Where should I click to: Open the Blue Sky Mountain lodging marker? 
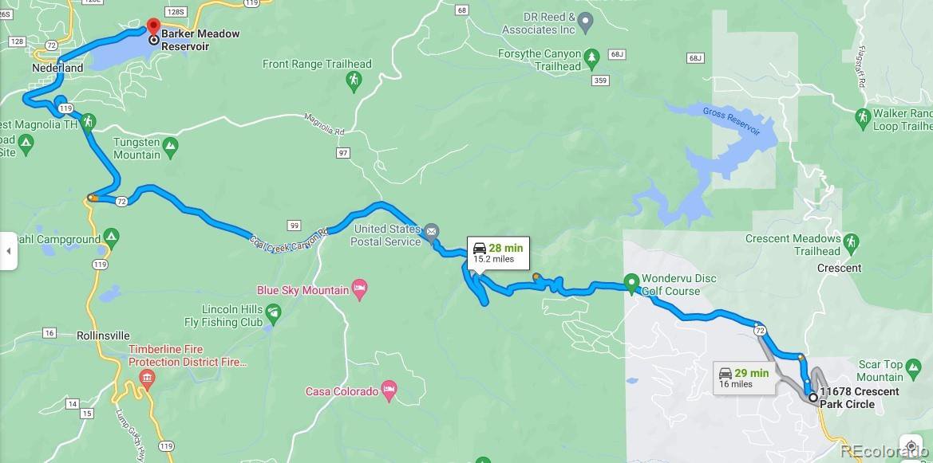click(359, 289)
